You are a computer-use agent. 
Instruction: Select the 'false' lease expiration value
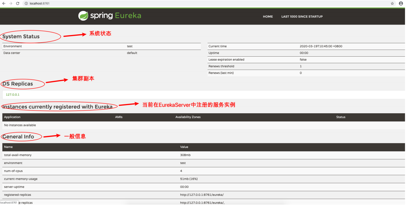303,60
